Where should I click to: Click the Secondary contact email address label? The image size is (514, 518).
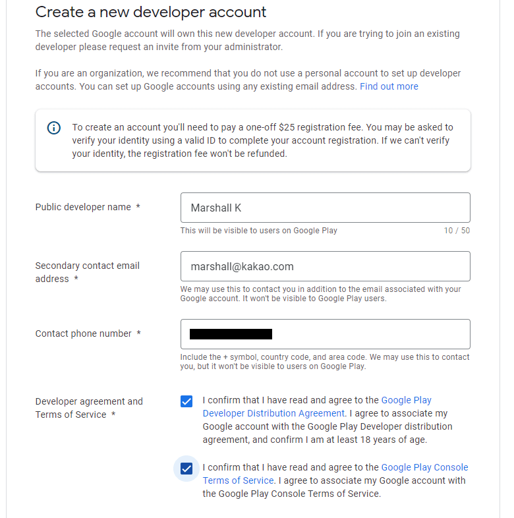click(87, 272)
